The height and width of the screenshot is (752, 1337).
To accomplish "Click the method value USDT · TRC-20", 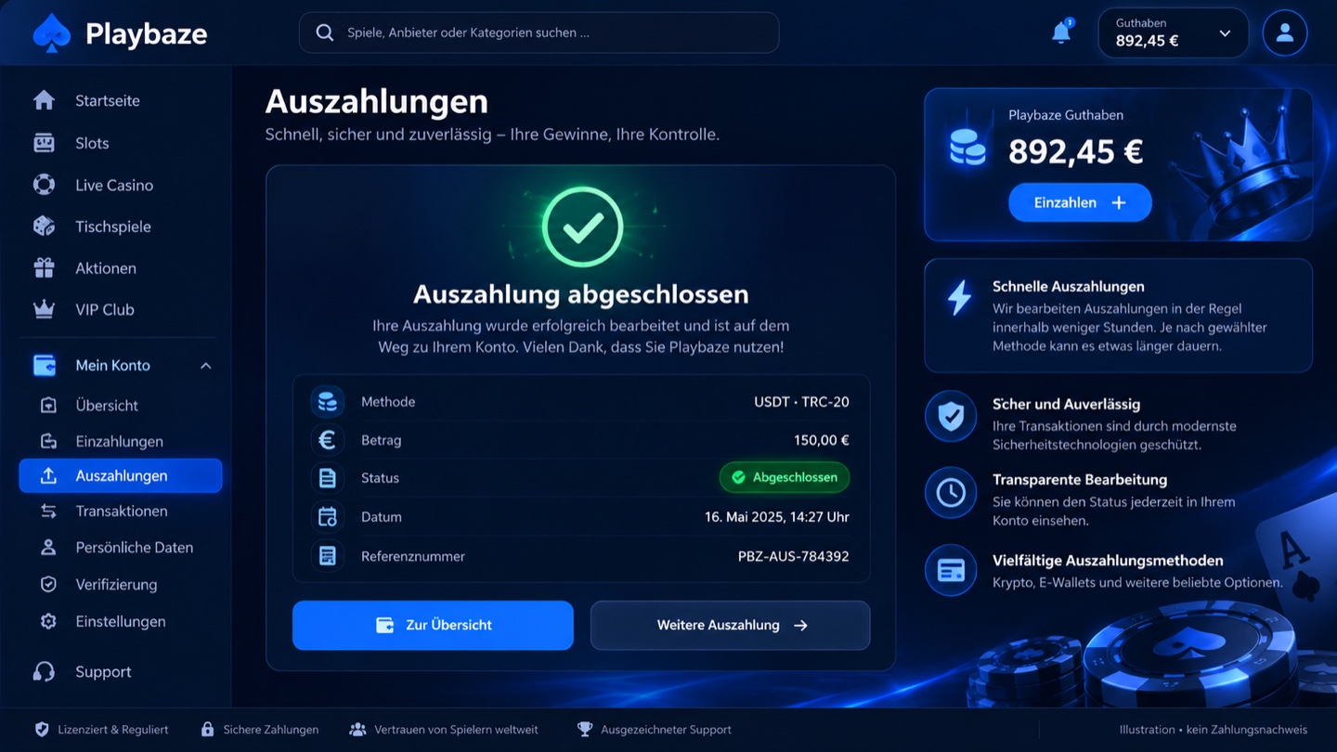I will (x=801, y=402).
